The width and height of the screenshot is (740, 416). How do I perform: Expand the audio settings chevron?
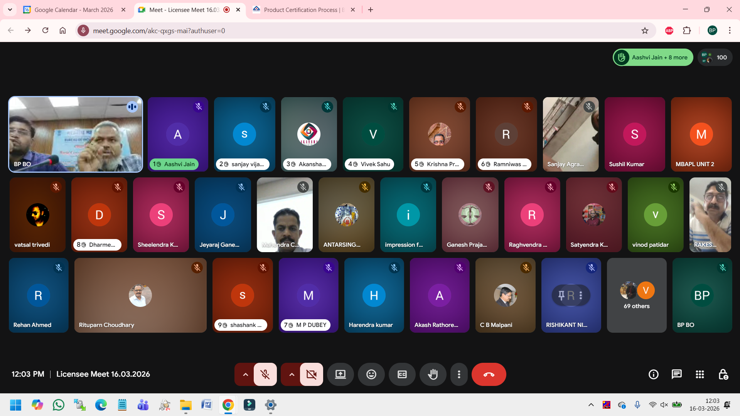pyautogui.click(x=245, y=374)
